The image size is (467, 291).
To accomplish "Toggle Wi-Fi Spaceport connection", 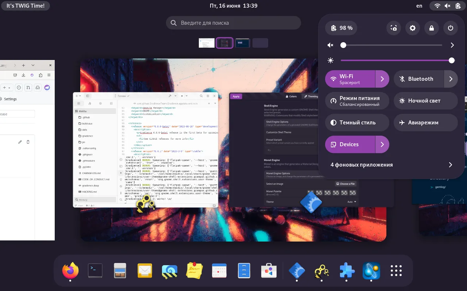I will click(x=350, y=79).
